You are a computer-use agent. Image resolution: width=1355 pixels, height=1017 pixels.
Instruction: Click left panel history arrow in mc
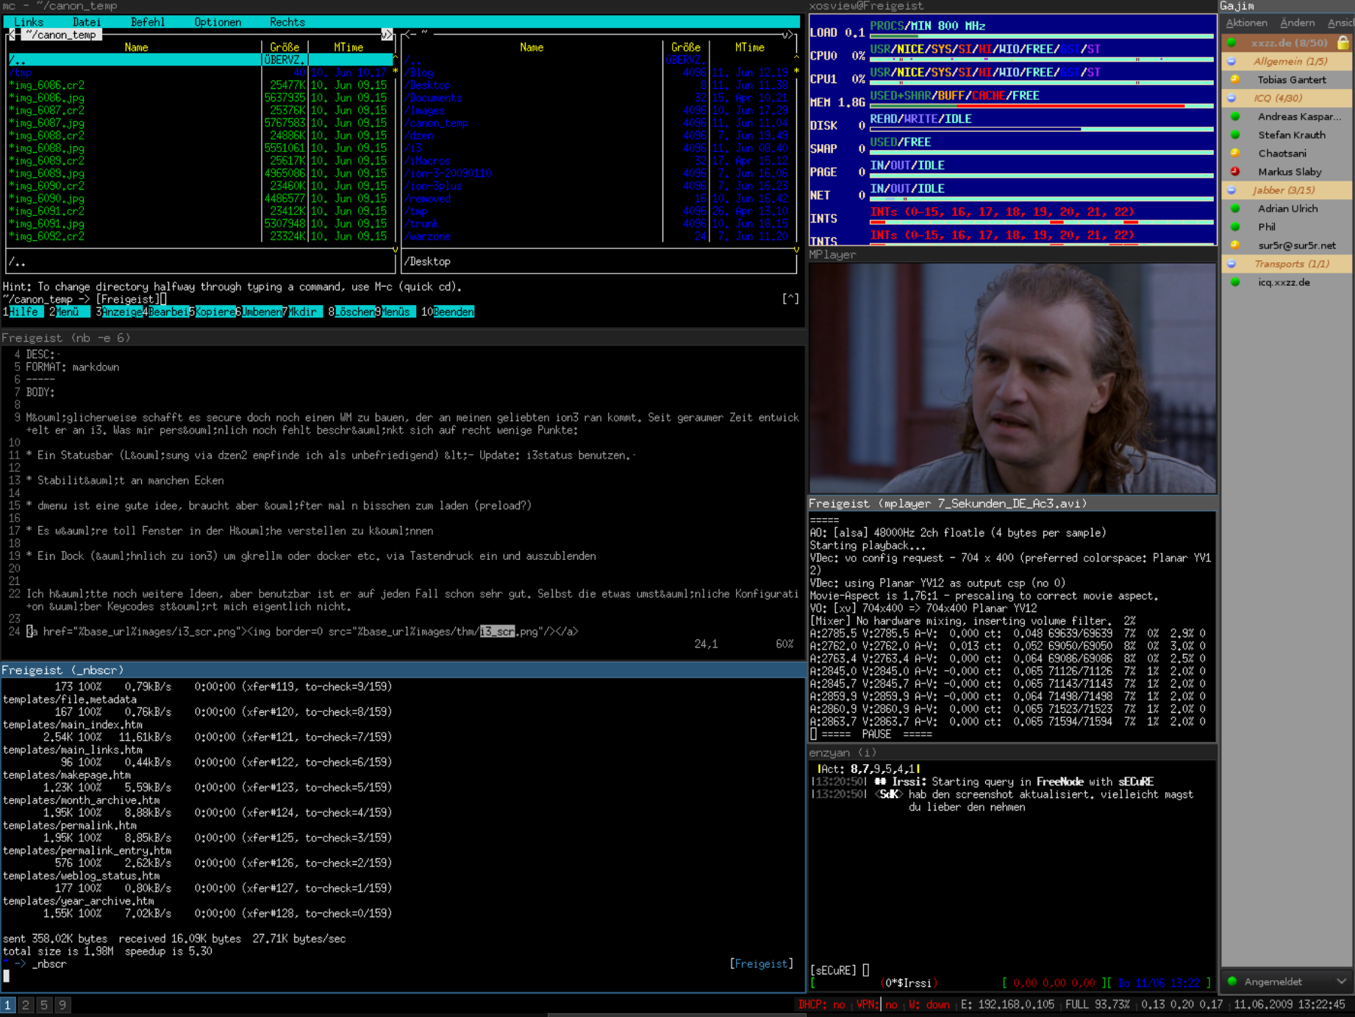coord(11,35)
